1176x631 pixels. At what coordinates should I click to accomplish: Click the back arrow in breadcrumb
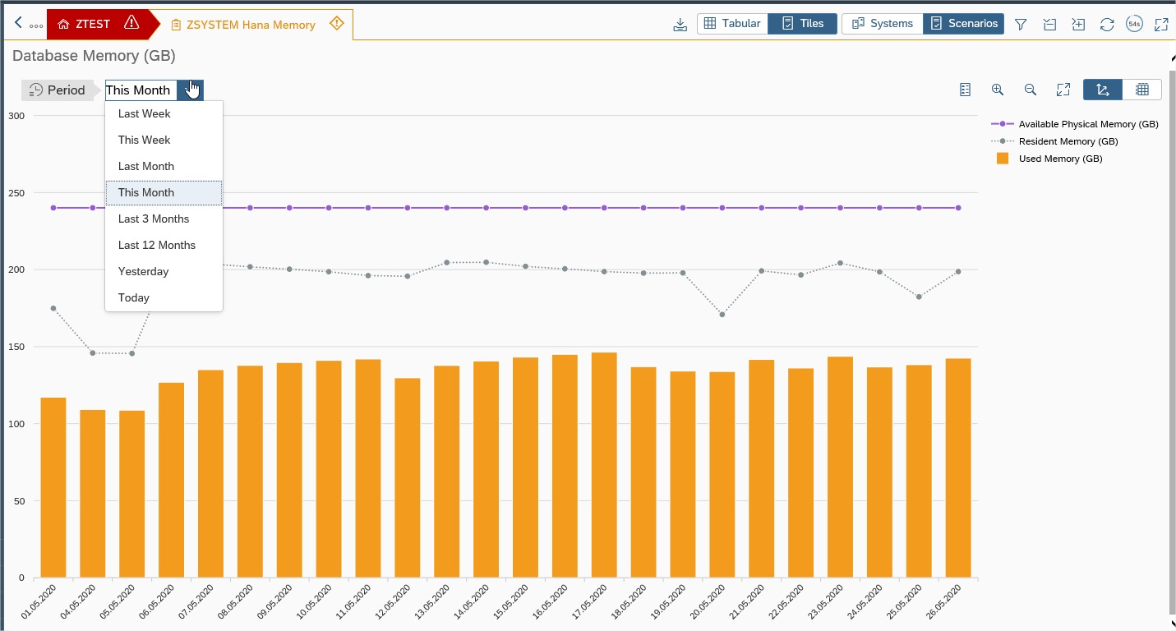coord(19,23)
